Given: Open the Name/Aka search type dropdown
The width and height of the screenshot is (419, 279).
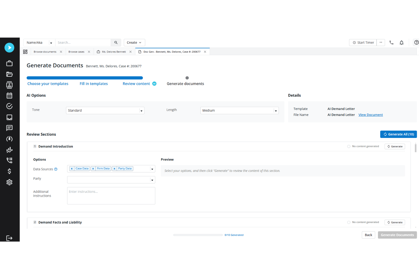Looking at the screenshot, I should click(x=39, y=43).
